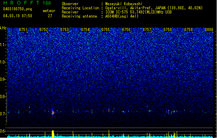Click the date stamp 04.03.19 07:50
Image resolution: width=217 pixels, height=138 pixels.
(18, 16)
